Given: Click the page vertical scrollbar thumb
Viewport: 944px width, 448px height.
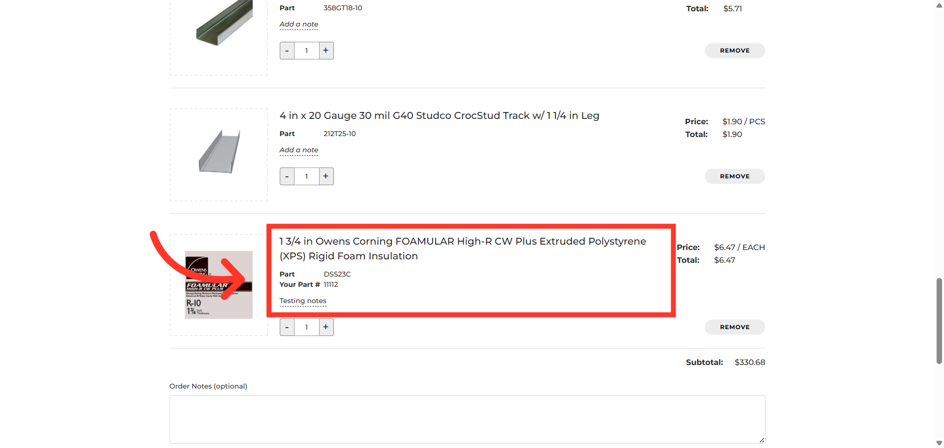Looking at the screenshot, I should coord(939,321).
